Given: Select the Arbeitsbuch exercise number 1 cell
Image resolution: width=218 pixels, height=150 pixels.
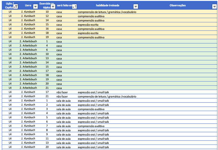Looking at the screenshot, I should click(47, 41).
